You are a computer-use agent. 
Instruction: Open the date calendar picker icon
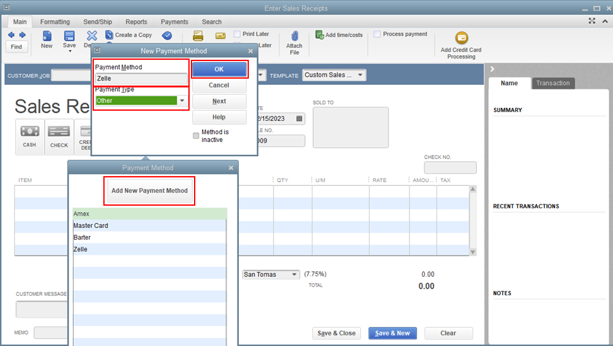tap(299, 118)
